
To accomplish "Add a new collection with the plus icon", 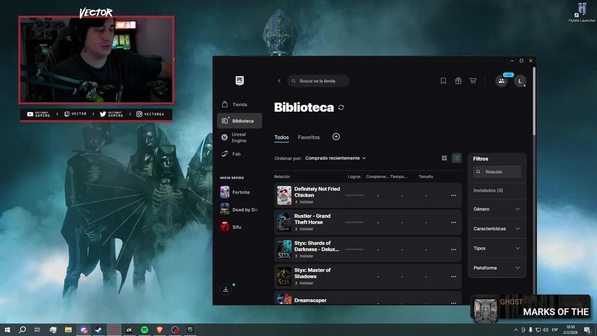I will point(336,137).
